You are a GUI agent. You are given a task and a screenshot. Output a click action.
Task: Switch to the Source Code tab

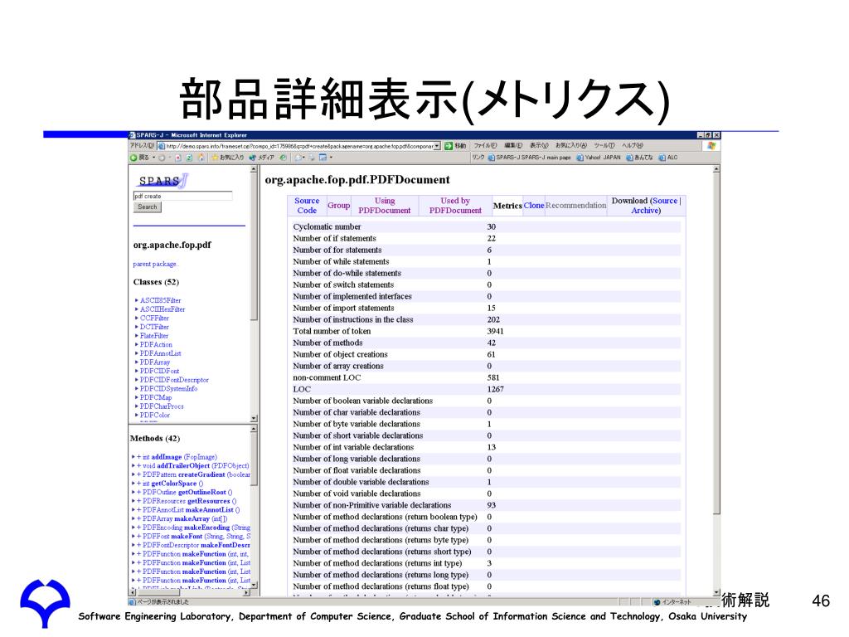[307, 206]
